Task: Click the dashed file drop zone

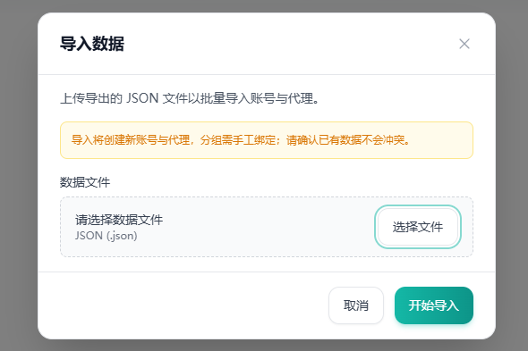Action: click(x=267, y=227)
